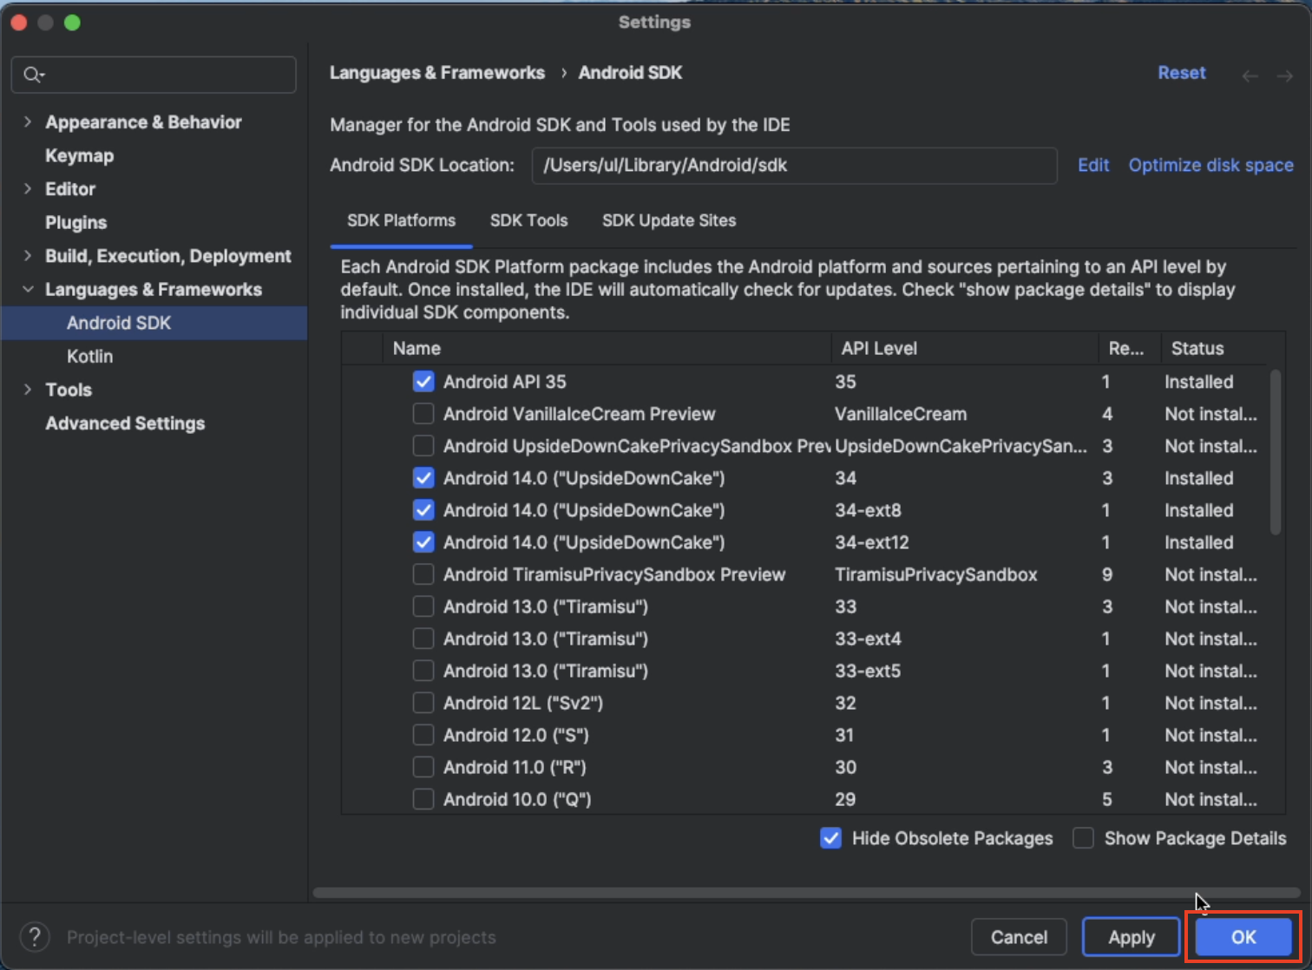
Task: Check Android VanillaIceCream Preview
Action: (423, 414)
